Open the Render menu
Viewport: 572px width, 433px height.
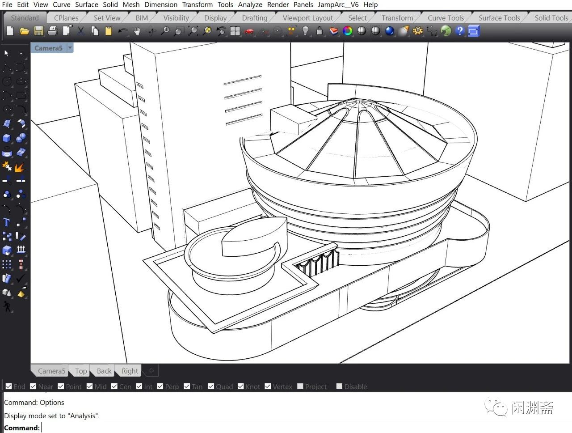278,4
